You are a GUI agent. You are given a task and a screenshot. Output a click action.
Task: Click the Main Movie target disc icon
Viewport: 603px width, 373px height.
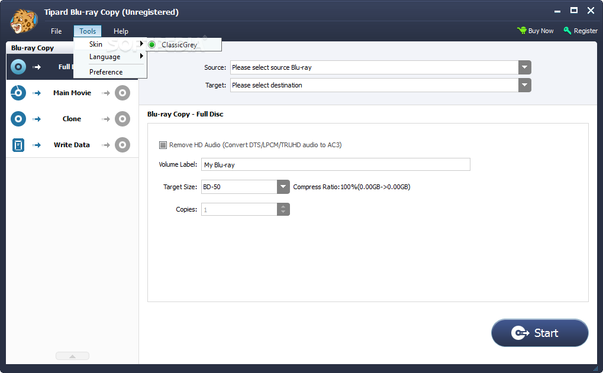[x=122, y=93]
